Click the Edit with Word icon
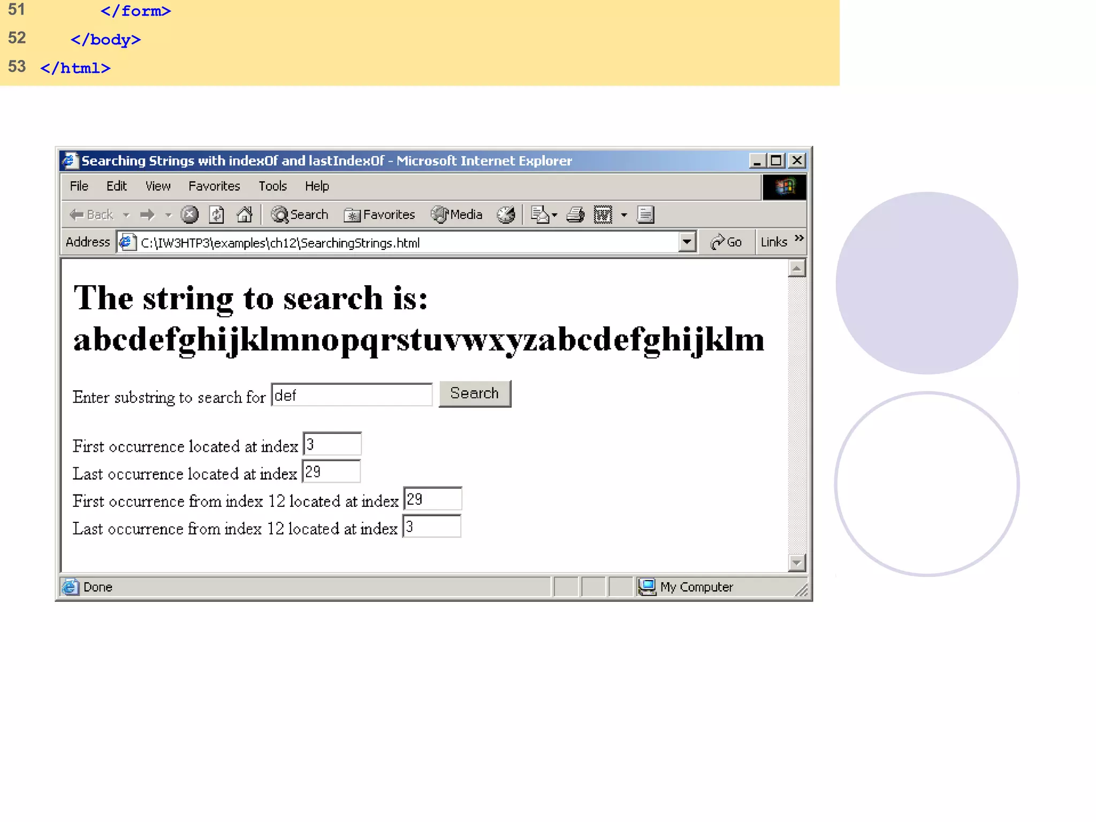This screenshot has height=822, width=1096. (x=603, y=215)
